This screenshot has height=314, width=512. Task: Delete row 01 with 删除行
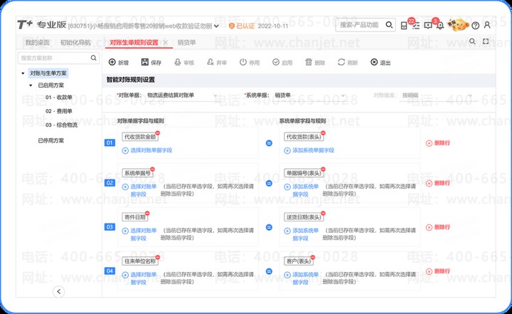coord(438,143)
